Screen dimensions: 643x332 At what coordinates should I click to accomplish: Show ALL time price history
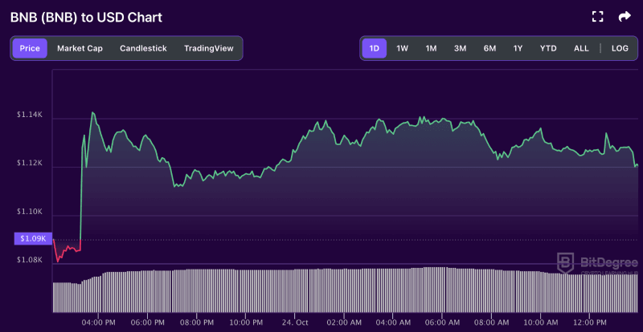tap(581, 48)
